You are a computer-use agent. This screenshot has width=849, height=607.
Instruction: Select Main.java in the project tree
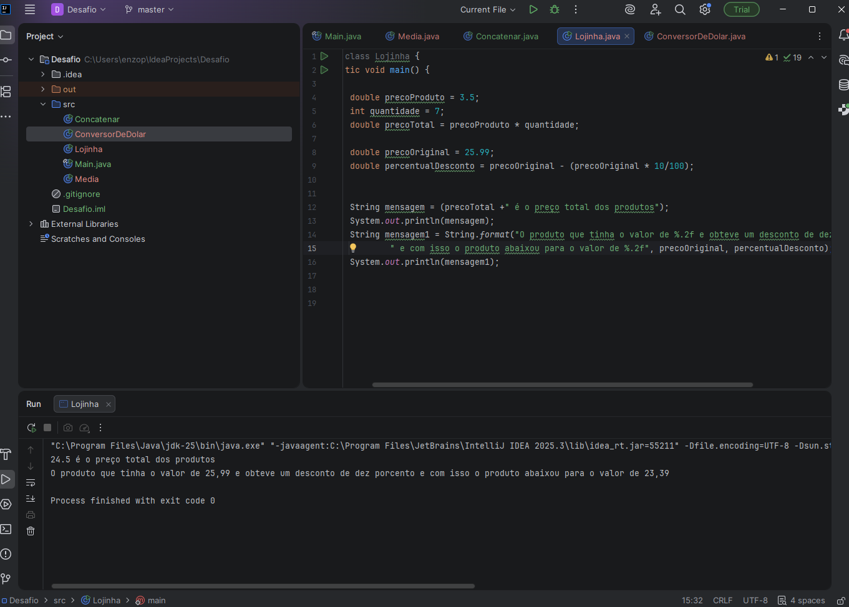coord(92,164)
